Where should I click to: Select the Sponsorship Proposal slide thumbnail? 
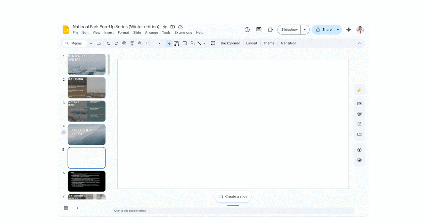87,134
